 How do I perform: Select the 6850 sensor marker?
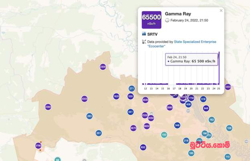[x=147, y=126]
